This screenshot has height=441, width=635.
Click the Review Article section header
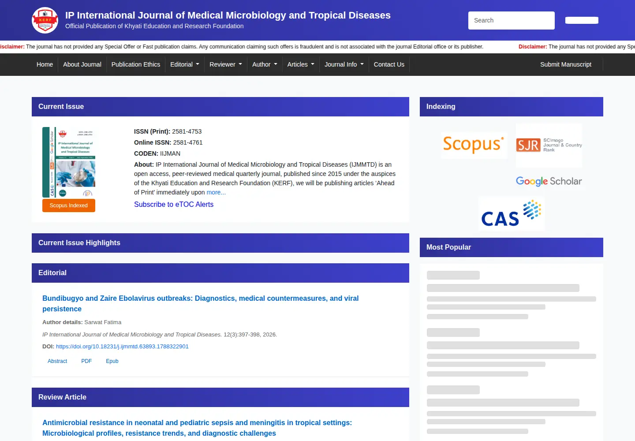[x=220, y=397]
